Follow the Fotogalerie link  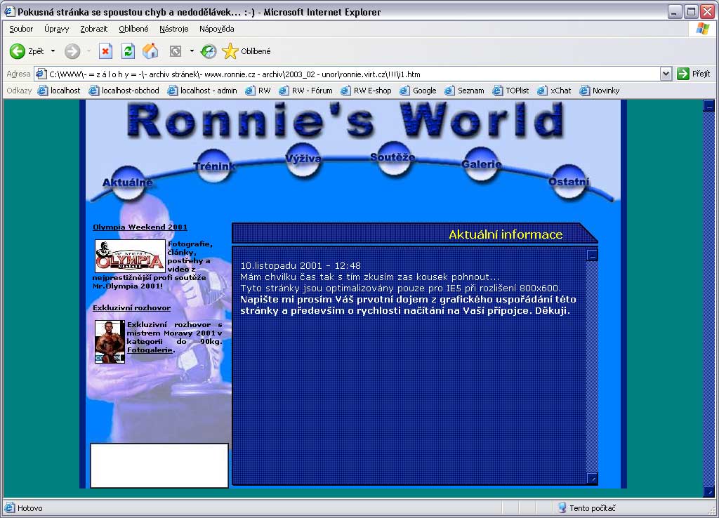coord(150,350)
